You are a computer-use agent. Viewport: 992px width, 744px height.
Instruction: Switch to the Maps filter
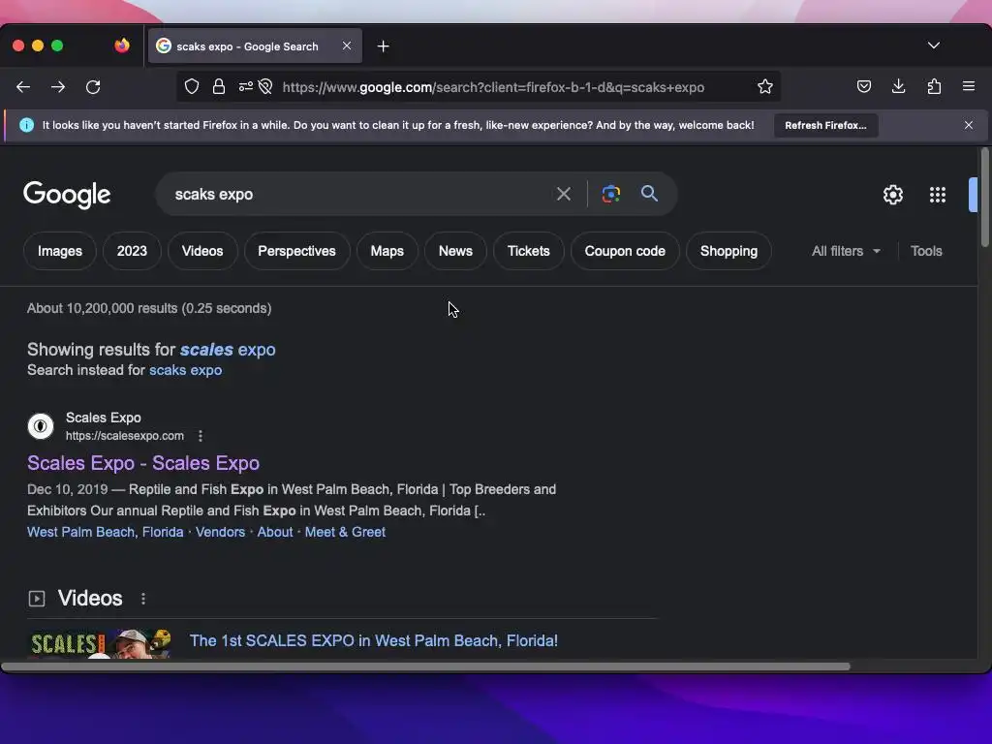[x=387, y=251]
